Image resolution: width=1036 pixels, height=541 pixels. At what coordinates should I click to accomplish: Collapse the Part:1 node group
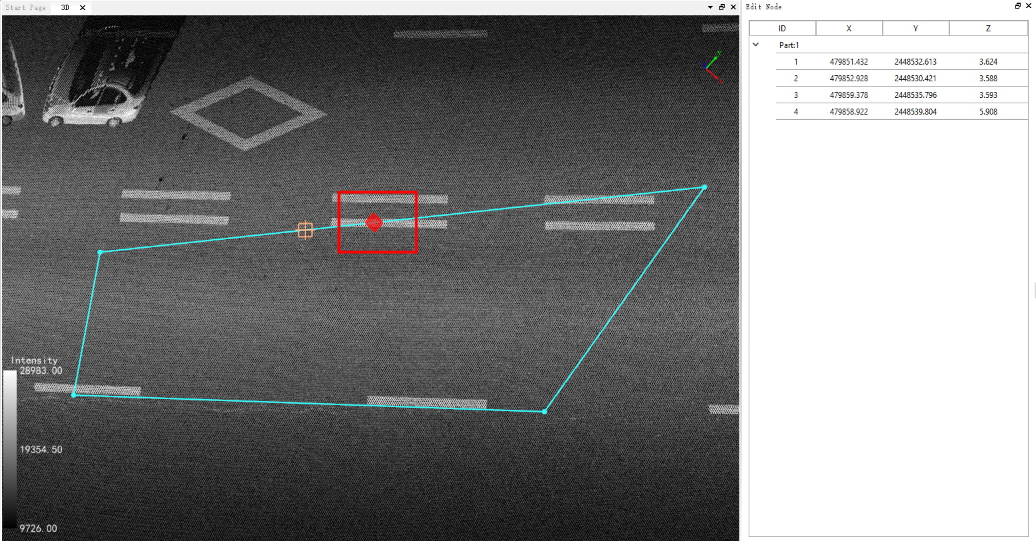[756, 45]
